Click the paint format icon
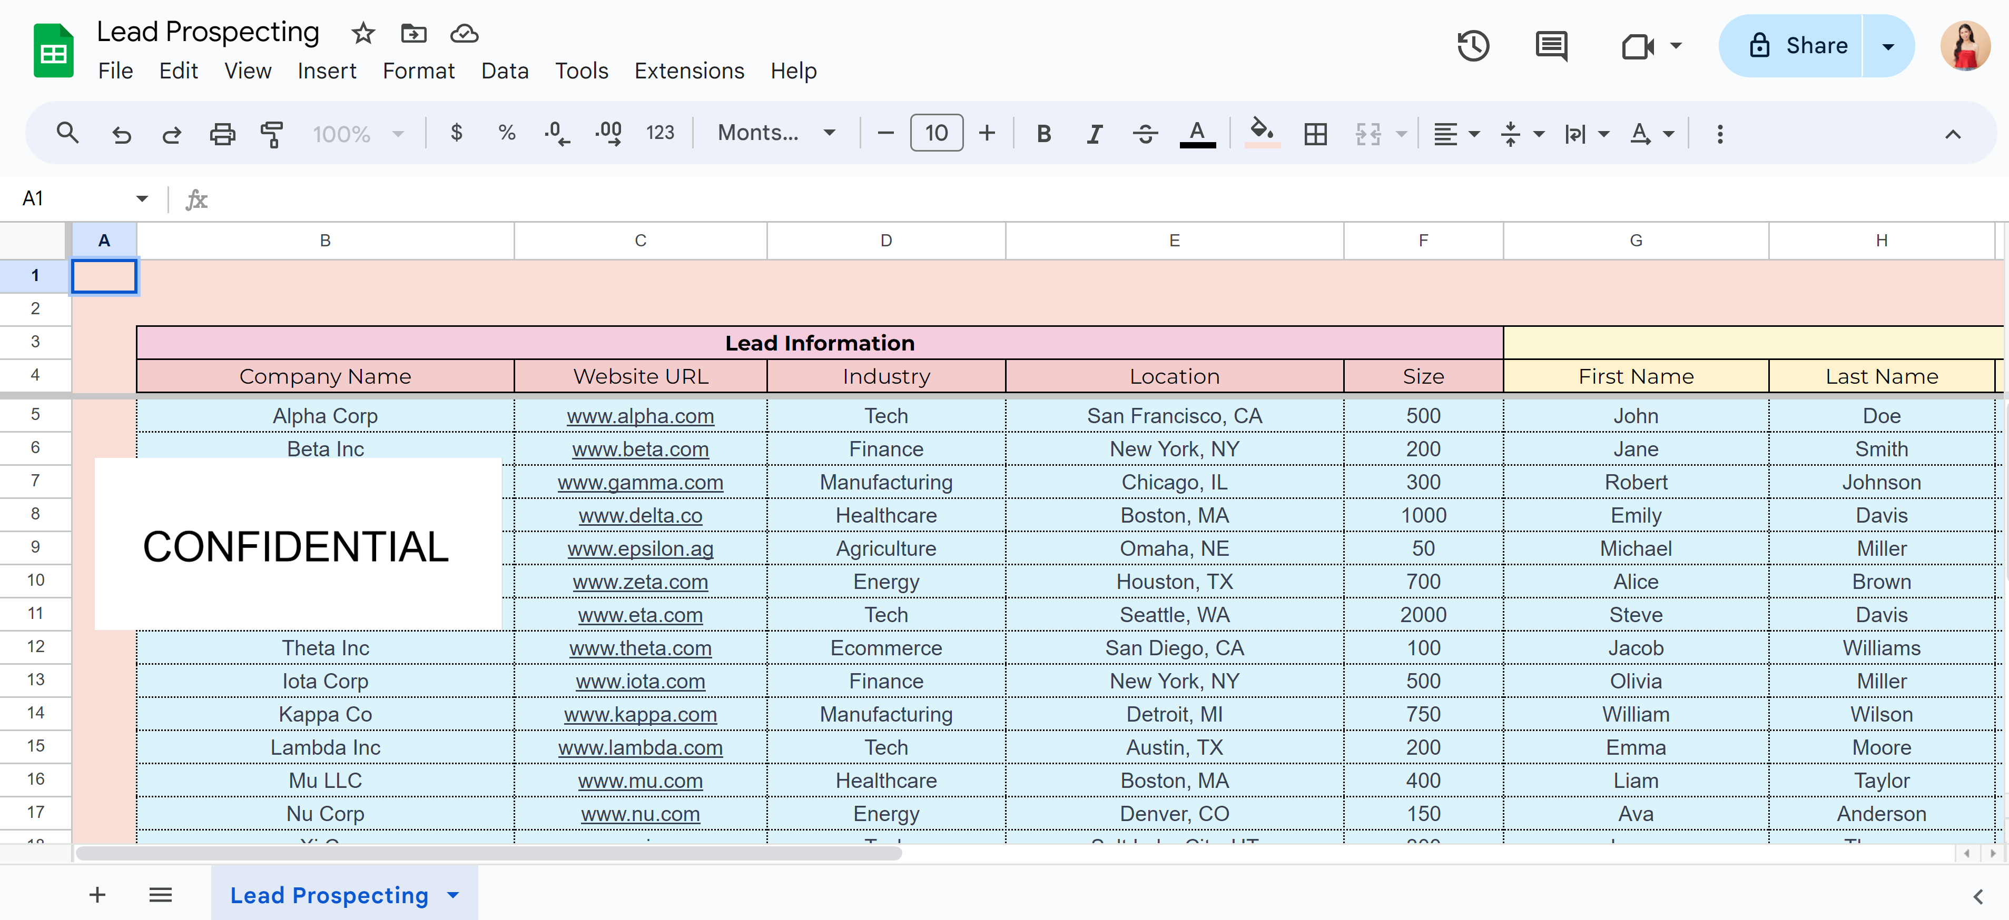Viewport: 2009px width, 920px height. pyautogui.click(x=271, y=134)
